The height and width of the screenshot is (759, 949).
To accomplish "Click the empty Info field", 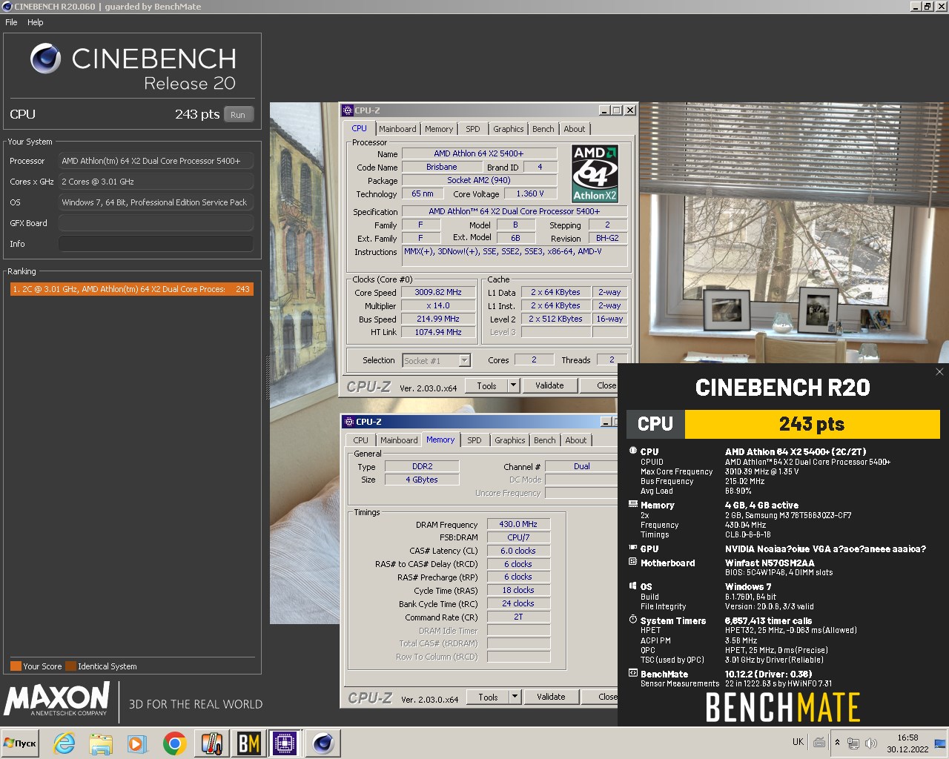I will pyautogui.click(x=156, y=244).
